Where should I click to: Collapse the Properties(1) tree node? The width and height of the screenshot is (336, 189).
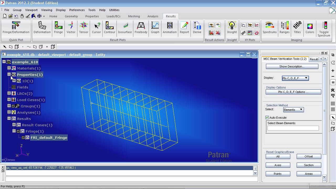9,75
